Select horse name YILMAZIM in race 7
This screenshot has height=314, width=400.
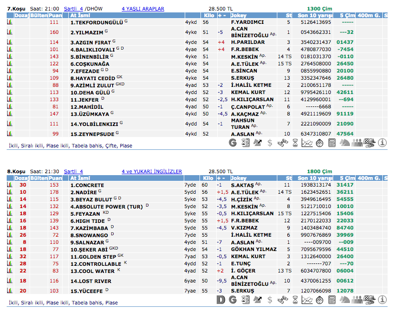click(86, 32)
